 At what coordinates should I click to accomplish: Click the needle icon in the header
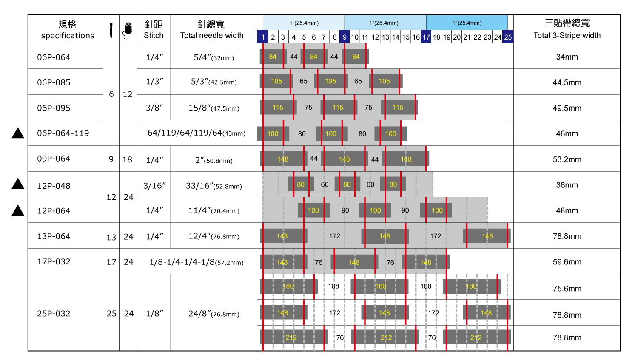coord(111,30)
